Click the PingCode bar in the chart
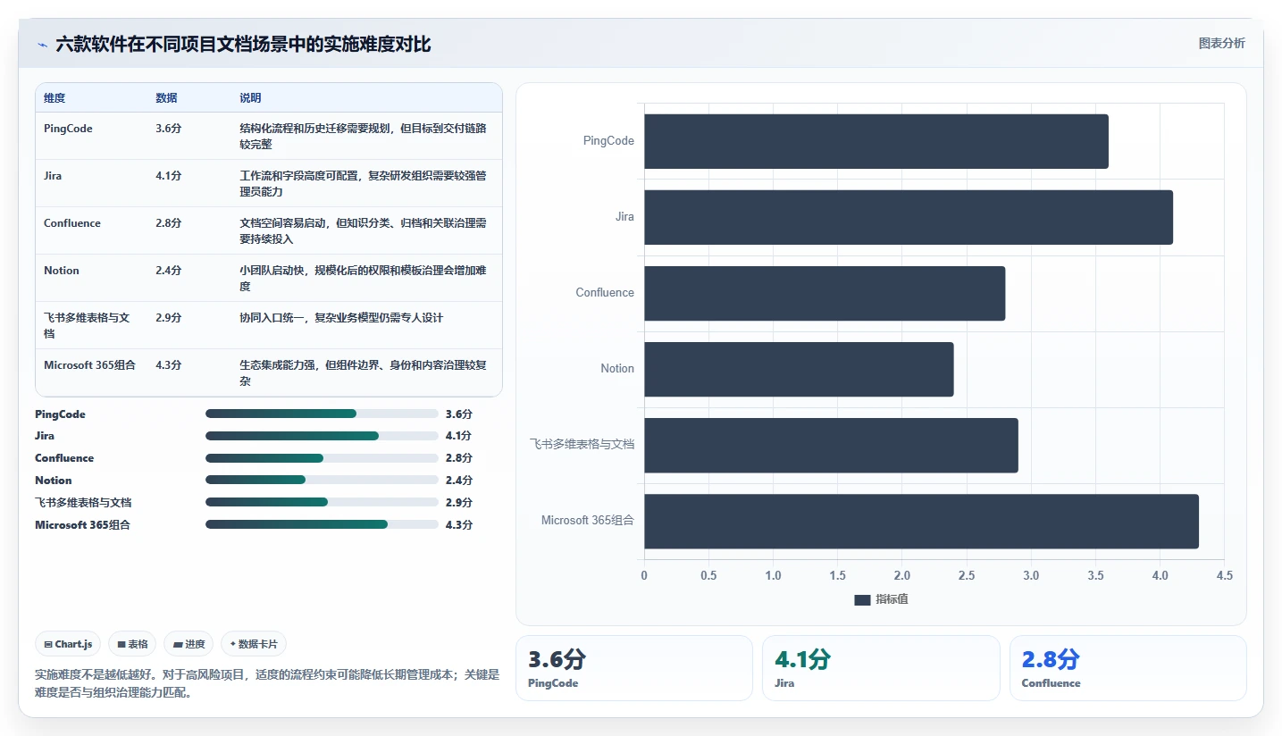Viewport: 1282px width, 736px height. coord(876,141)
